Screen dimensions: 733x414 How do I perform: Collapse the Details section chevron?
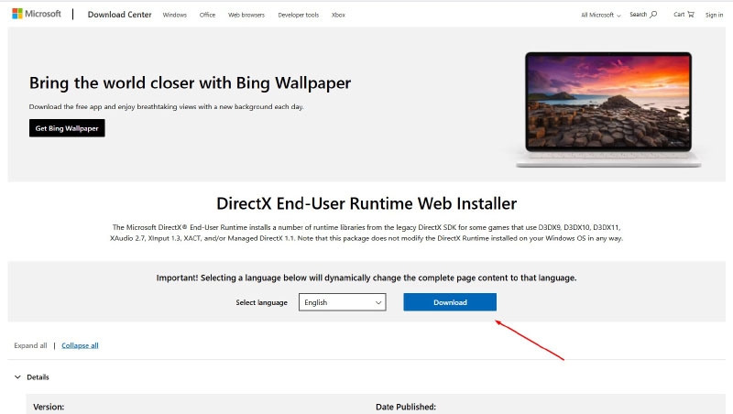(17, 377)
